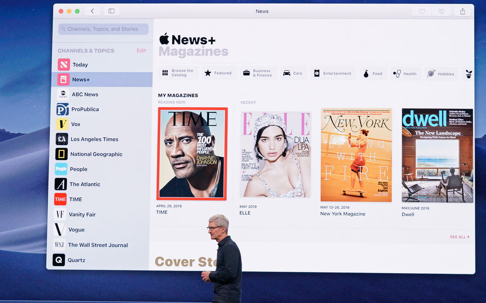The height and width of the screenshot is (303, 486).
Task: Open the Share button in toolbar
Action: (x=463, y=12)
